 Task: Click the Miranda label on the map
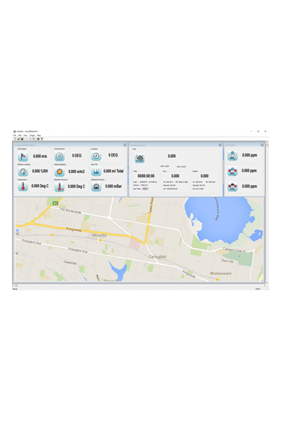[99, 235]
